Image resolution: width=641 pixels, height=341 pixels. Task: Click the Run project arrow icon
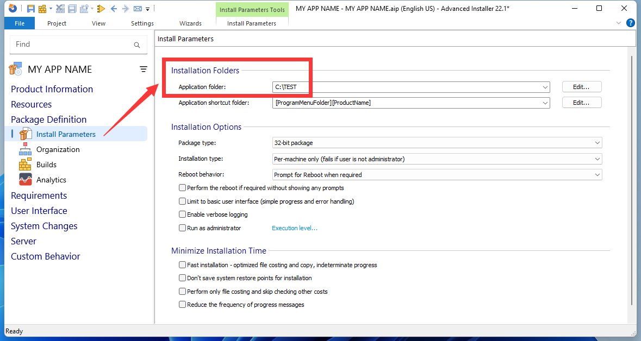pos(101,9)
